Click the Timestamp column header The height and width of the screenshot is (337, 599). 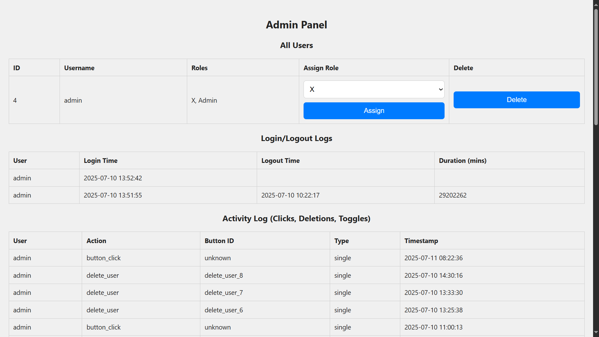coord(421,241)
